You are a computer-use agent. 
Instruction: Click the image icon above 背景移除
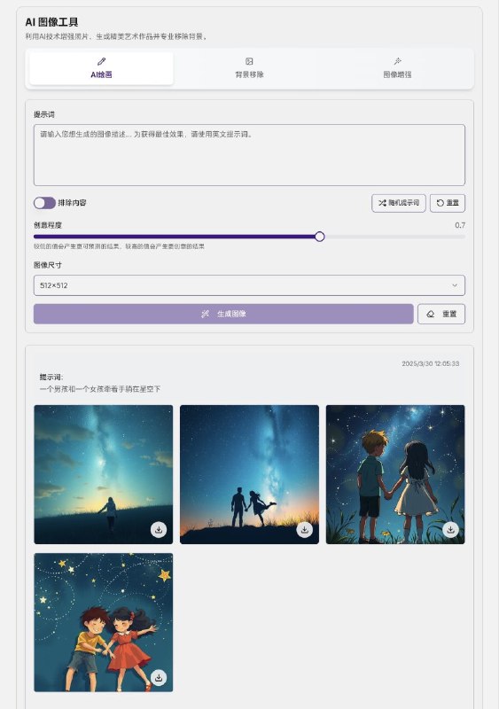coord(249,61)
